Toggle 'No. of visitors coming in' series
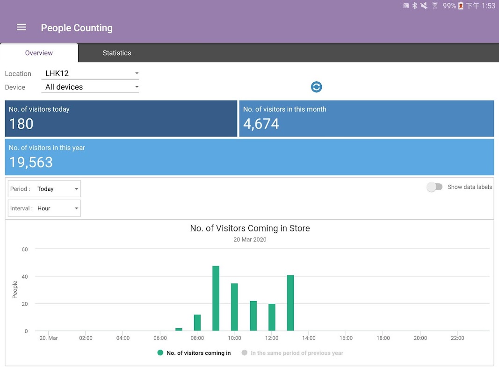Screen dimensions: 499x374 click(x=198, y=353)
